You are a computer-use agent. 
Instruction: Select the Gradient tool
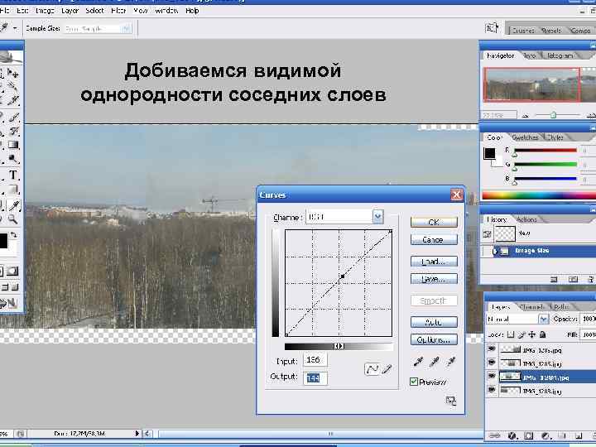click(x=13, y=145)
